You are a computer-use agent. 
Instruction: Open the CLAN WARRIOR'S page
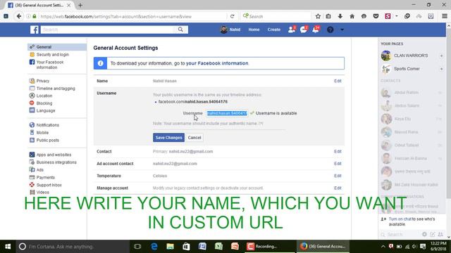click(412, 56)
